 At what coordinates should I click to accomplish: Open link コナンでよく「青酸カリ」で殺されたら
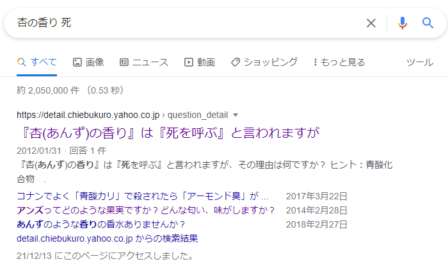[142, 196]
